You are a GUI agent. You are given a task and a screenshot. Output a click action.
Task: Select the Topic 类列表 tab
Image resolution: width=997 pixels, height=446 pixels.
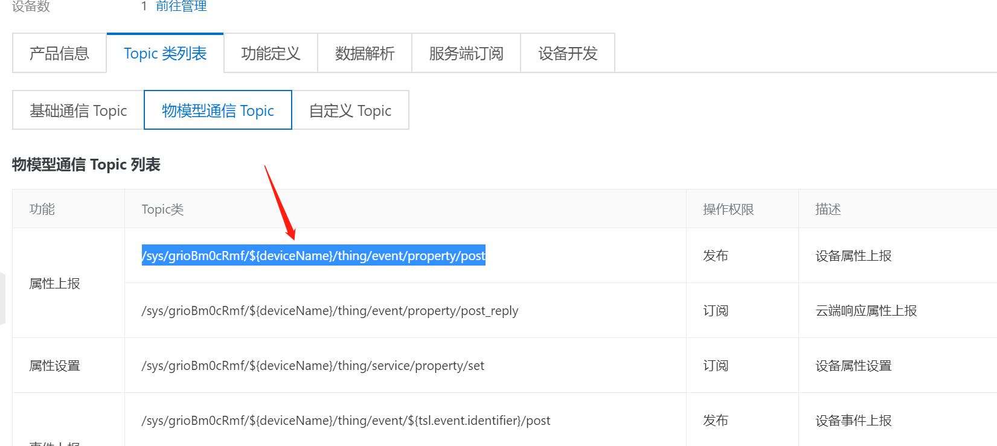click(x=165, y=53)
